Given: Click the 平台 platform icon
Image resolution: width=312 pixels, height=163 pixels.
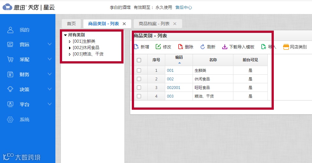Looking at the screenshot, I should pos(10,104).
